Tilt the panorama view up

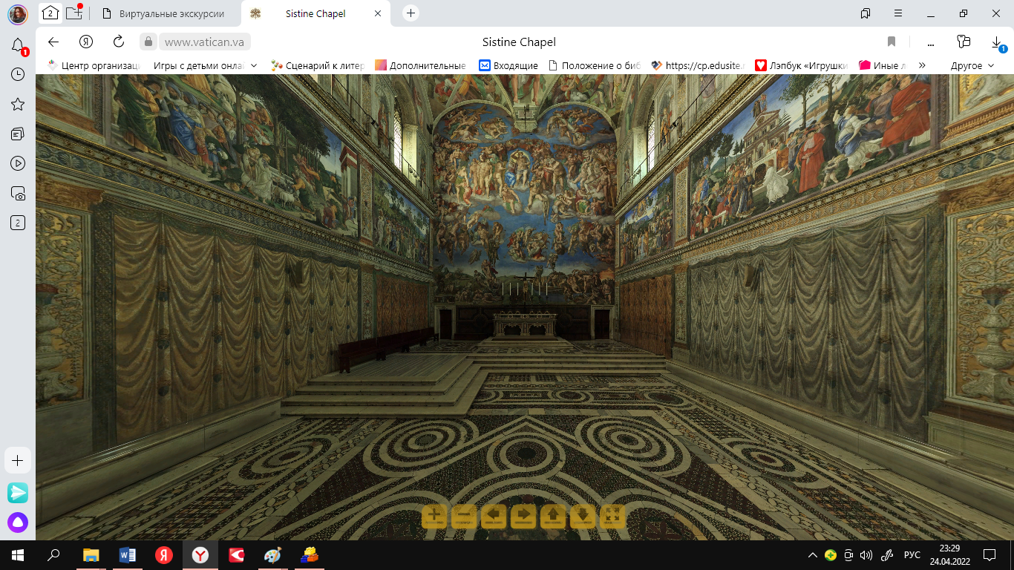[x=553, y=516]
